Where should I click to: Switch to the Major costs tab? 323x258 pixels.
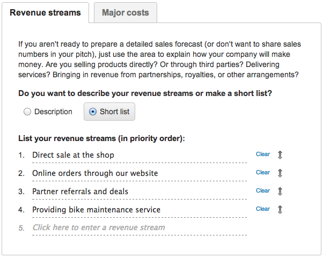click(126, 12)
